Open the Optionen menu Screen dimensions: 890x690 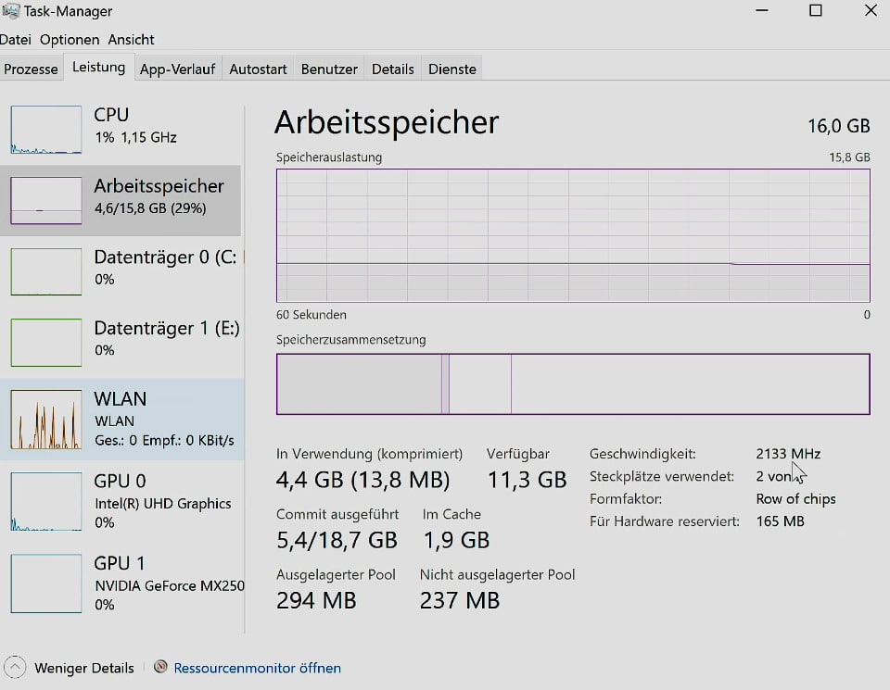point(70,40)
